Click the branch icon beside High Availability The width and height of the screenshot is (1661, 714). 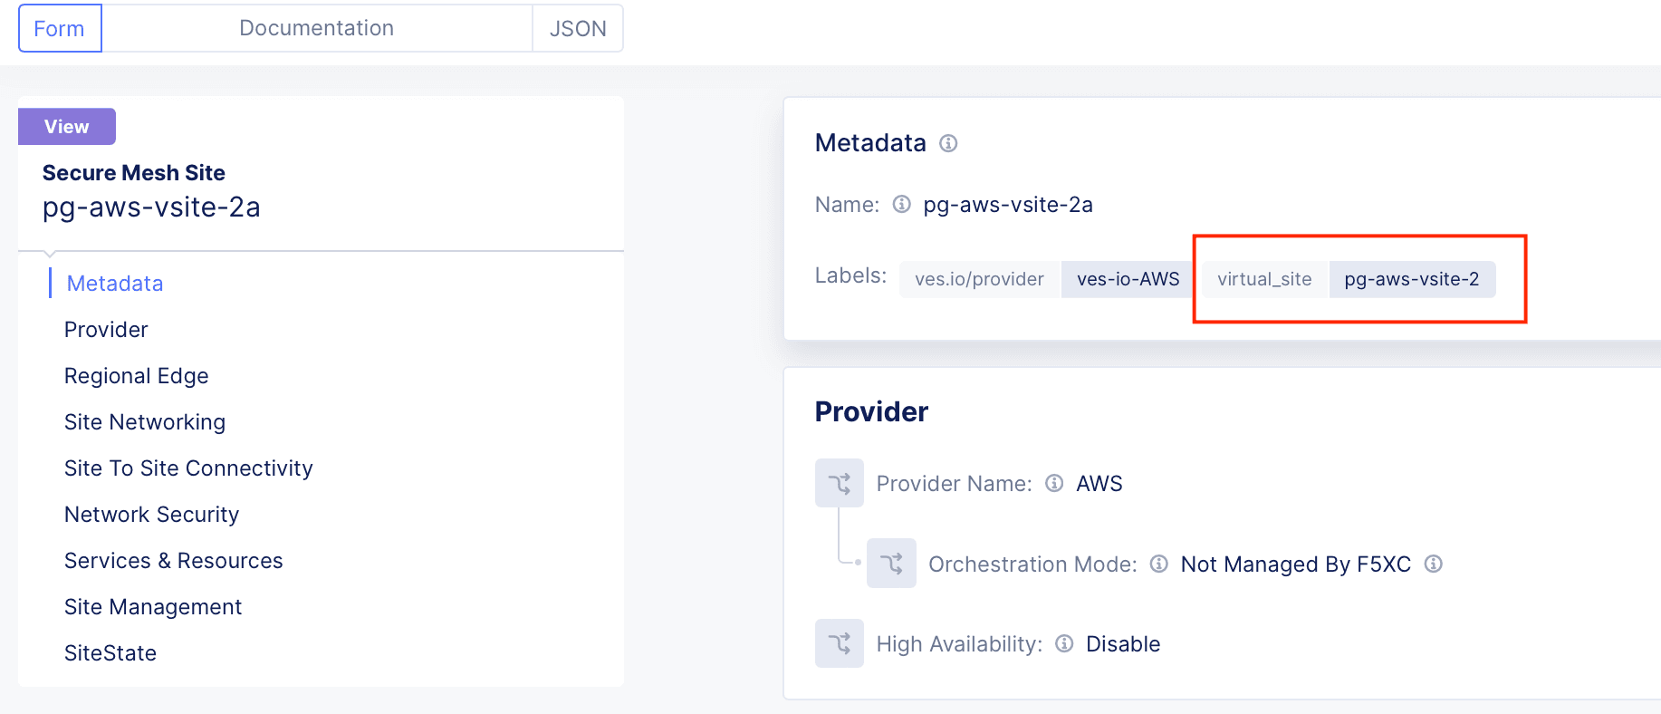(840, 643)
